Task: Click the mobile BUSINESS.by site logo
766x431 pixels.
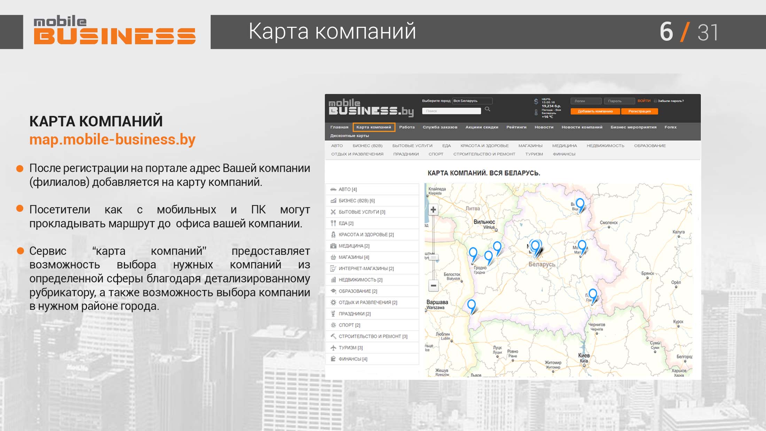Action: point(371,108)
